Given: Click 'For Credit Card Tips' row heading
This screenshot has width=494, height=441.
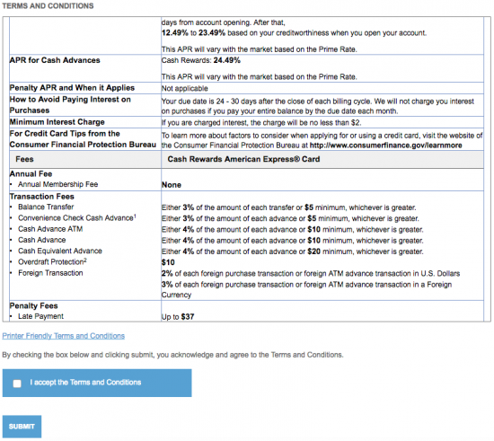Looking at the screenshot, I should pos(83,139).
